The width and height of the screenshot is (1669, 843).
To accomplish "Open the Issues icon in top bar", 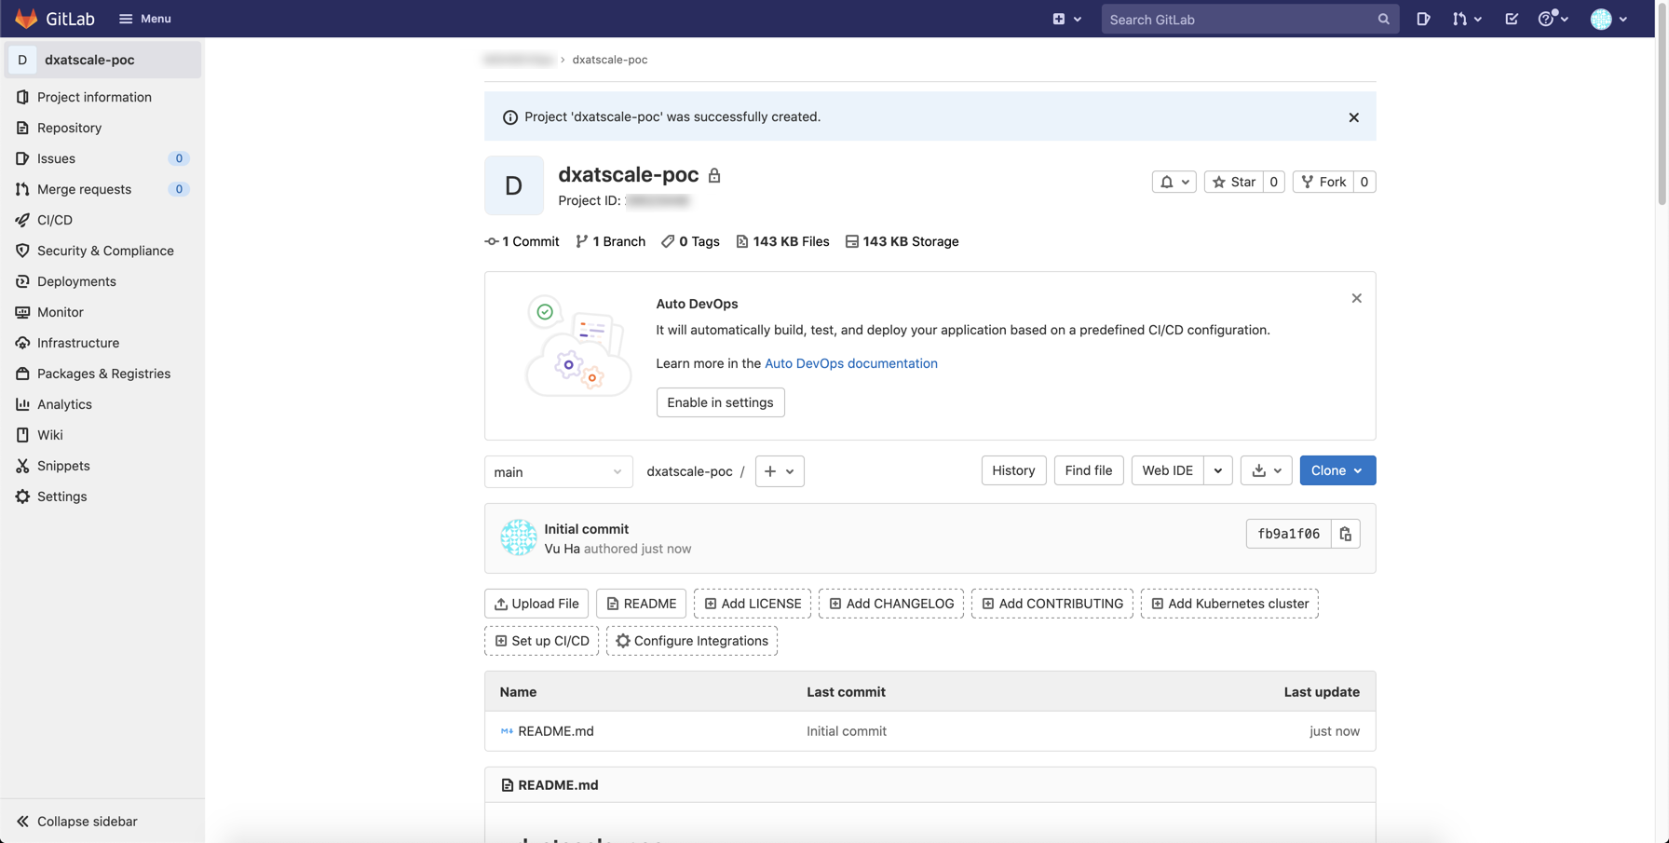I will (1423, 19).
